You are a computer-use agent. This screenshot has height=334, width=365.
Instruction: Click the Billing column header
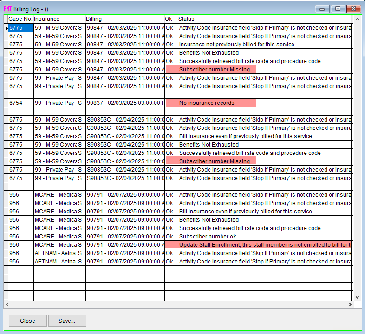[125, 19]
